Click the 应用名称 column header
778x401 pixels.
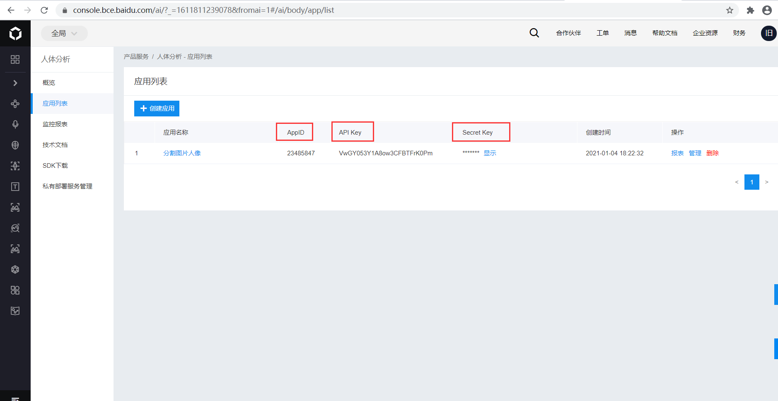click(176, 133)
